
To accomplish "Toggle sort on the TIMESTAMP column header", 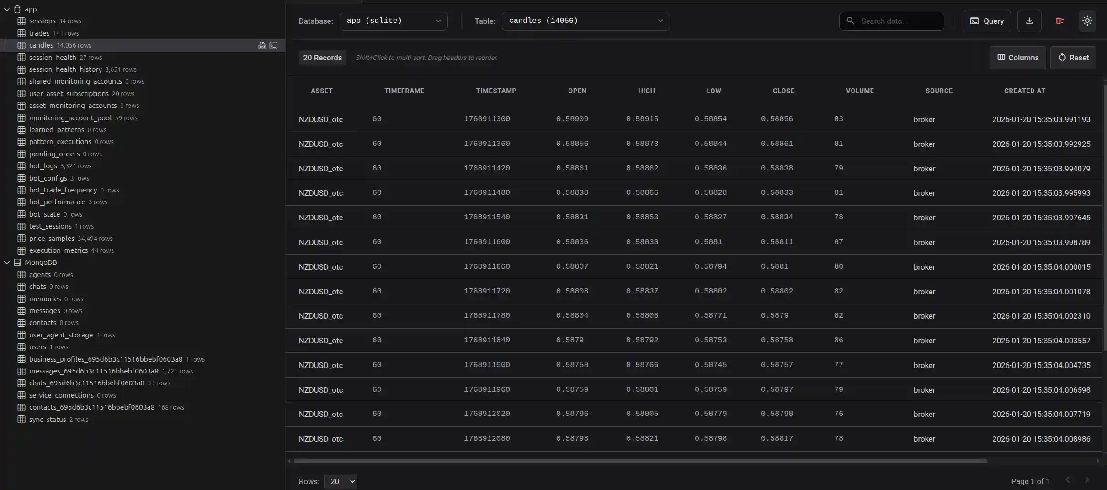I will pos(496,91).
